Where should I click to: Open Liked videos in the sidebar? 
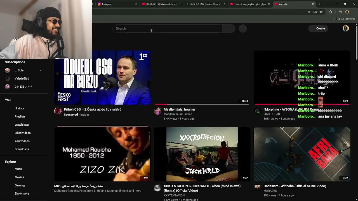pos(23,133)
